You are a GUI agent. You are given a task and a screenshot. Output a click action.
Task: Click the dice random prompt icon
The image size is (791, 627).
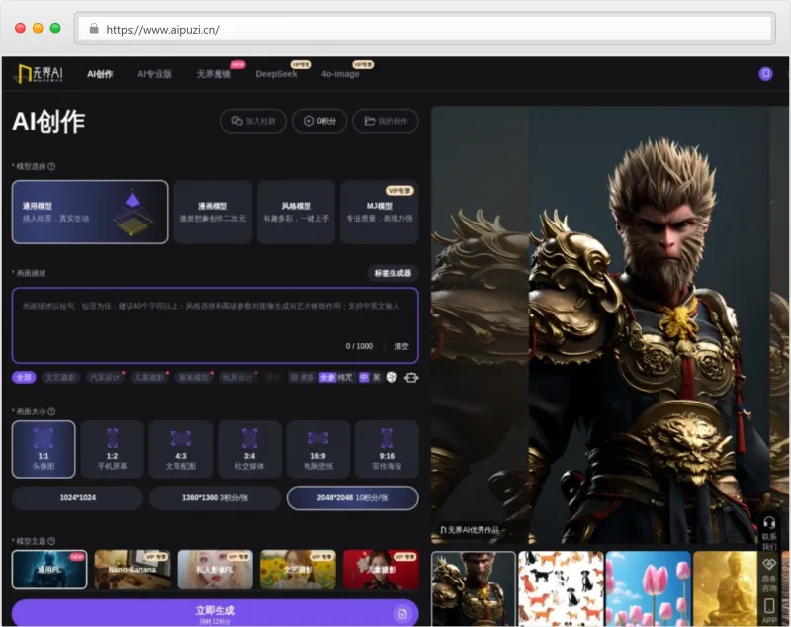[x=392, y=377]
